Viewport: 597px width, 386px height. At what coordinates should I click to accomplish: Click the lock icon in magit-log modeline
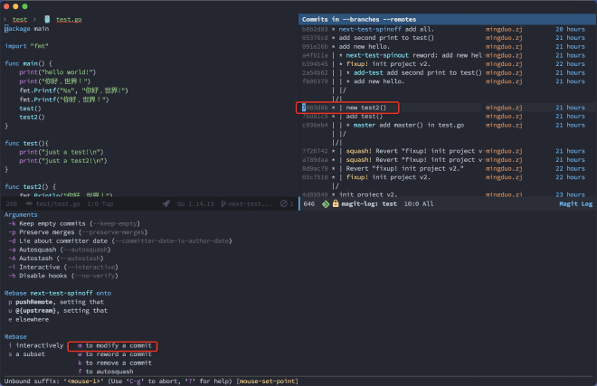(x=336, y=203)
